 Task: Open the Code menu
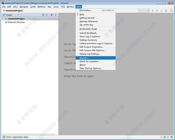[33, 7]
